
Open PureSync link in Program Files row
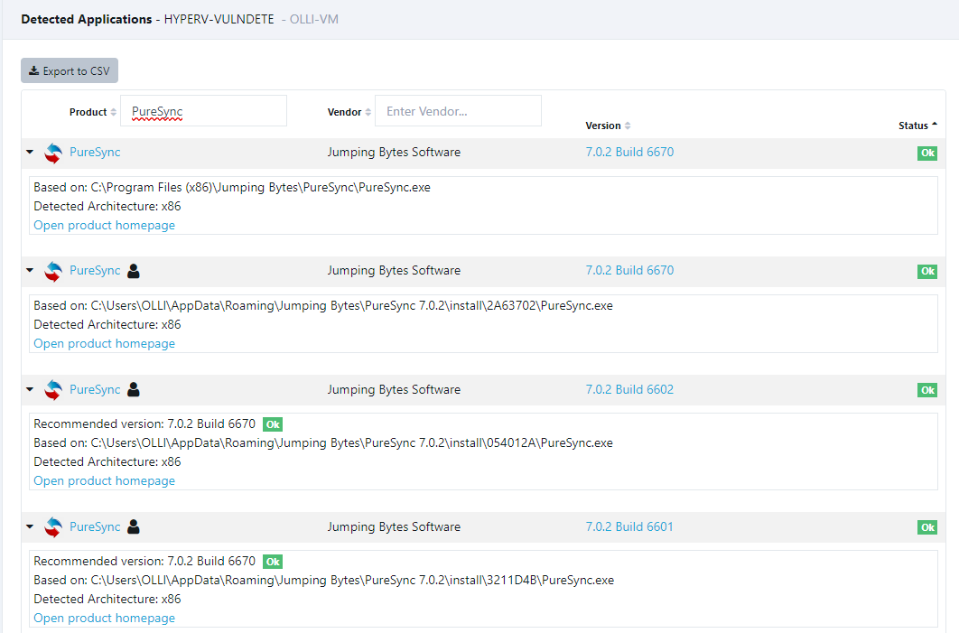point(95,152)
